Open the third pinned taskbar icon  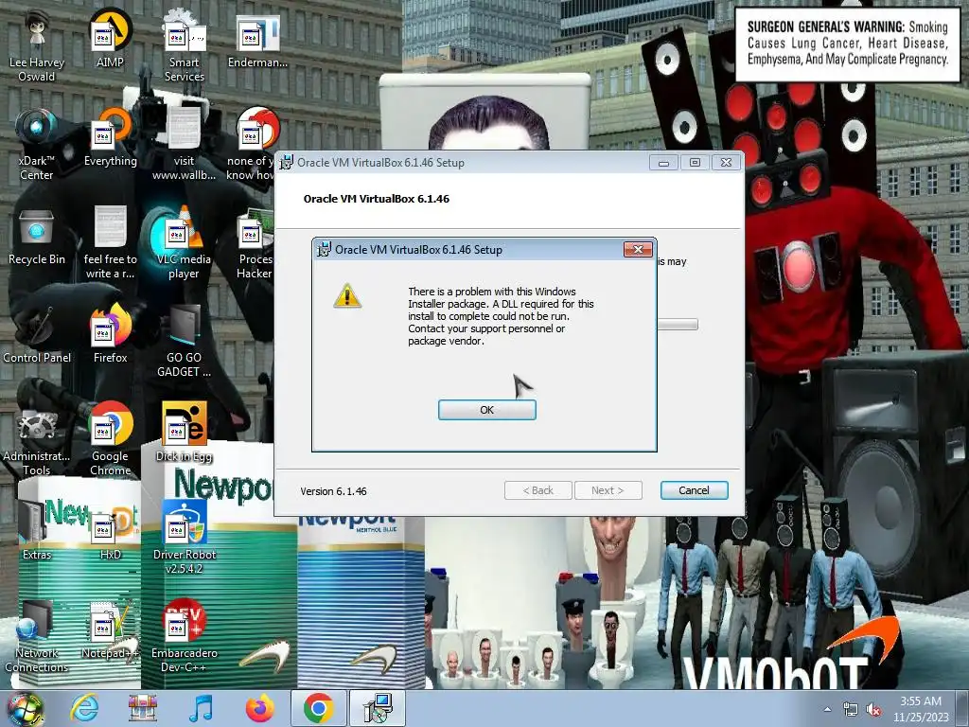(142, 709)
